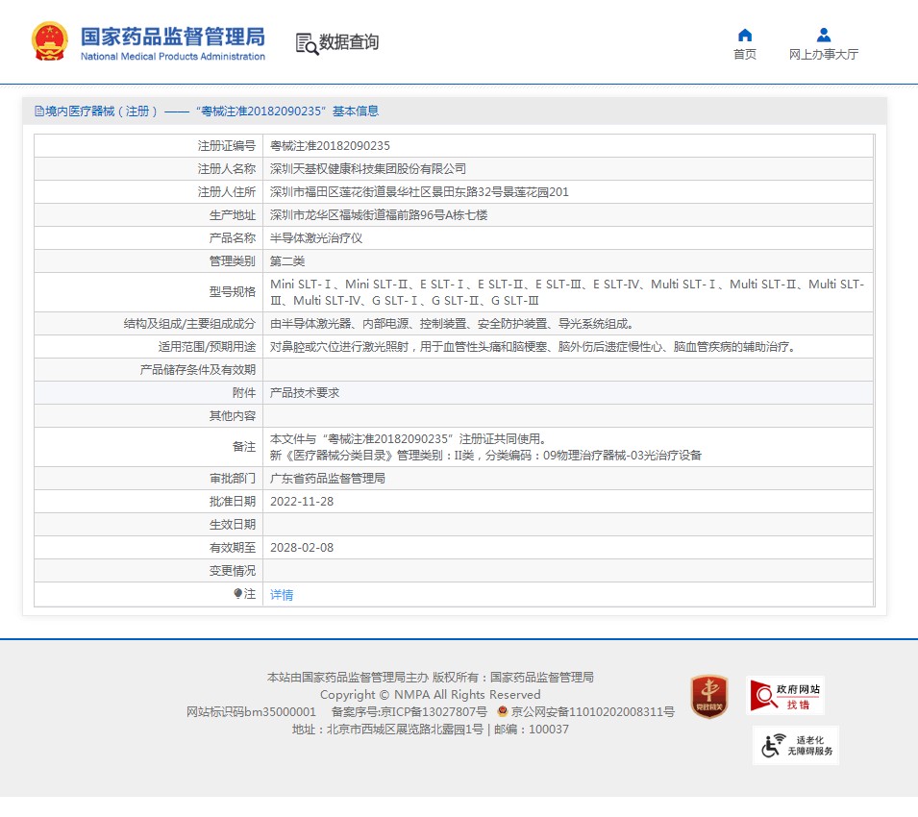Click the 批准日期 label

coord(233,502)
